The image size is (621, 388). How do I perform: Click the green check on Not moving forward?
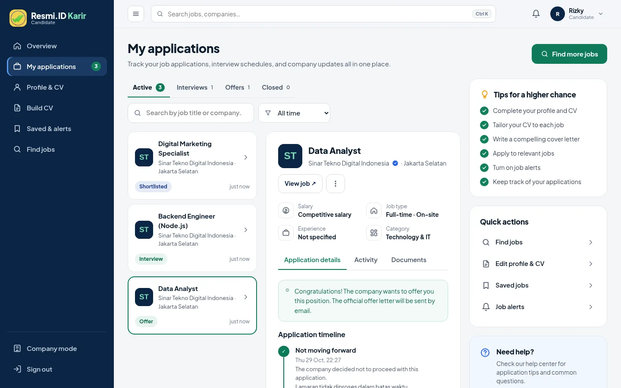click(284, 351)
